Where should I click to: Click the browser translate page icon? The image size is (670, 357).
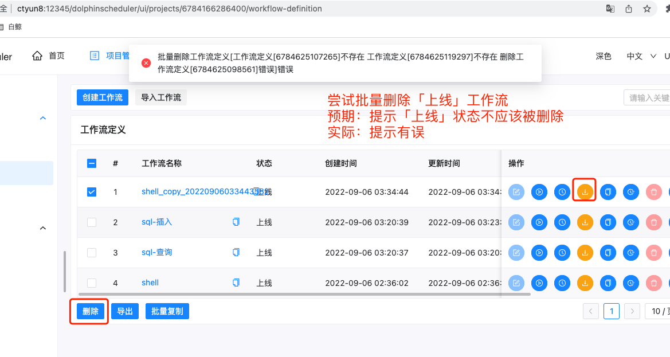(610, 9)
